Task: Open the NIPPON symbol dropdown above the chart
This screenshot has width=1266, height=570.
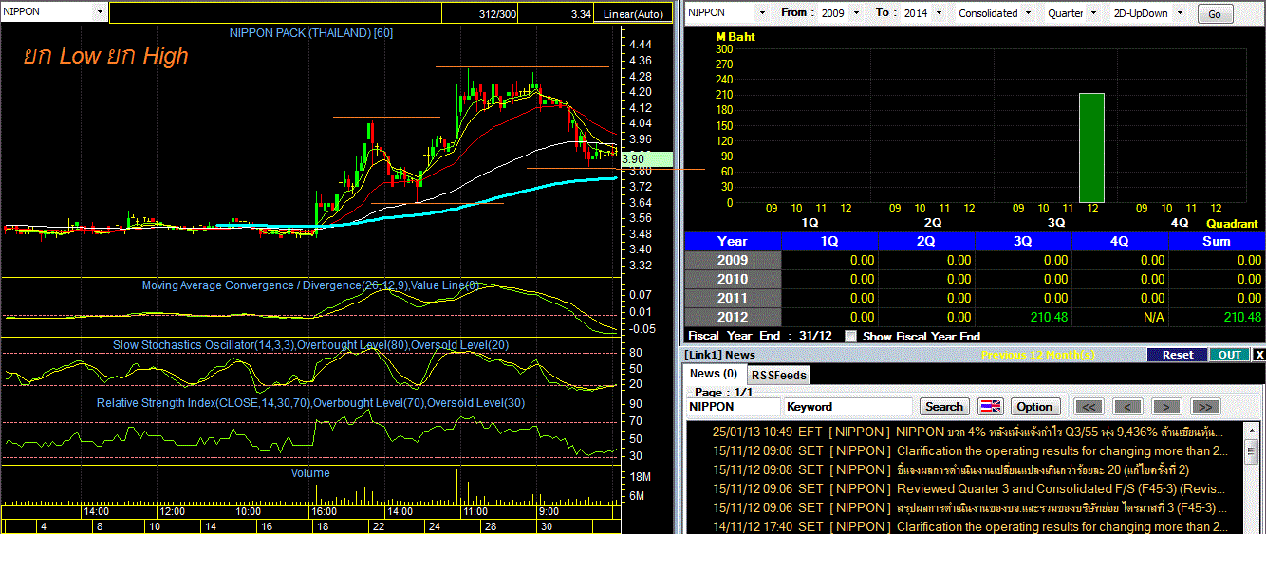Action: coord(100,12)
